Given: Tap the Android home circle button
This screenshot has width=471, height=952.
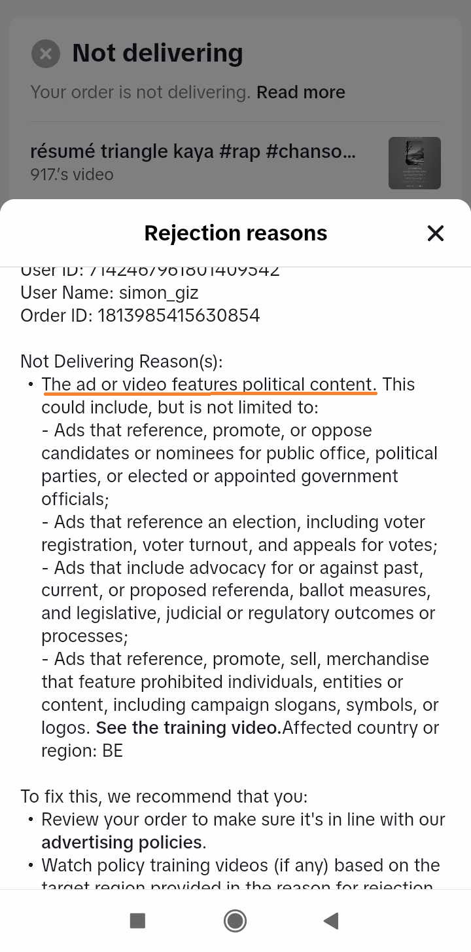Looking at the screenshot, I should [x=235, y=921].
